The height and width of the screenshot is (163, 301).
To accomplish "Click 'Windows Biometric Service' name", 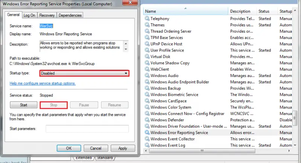I will coord(174,95).
